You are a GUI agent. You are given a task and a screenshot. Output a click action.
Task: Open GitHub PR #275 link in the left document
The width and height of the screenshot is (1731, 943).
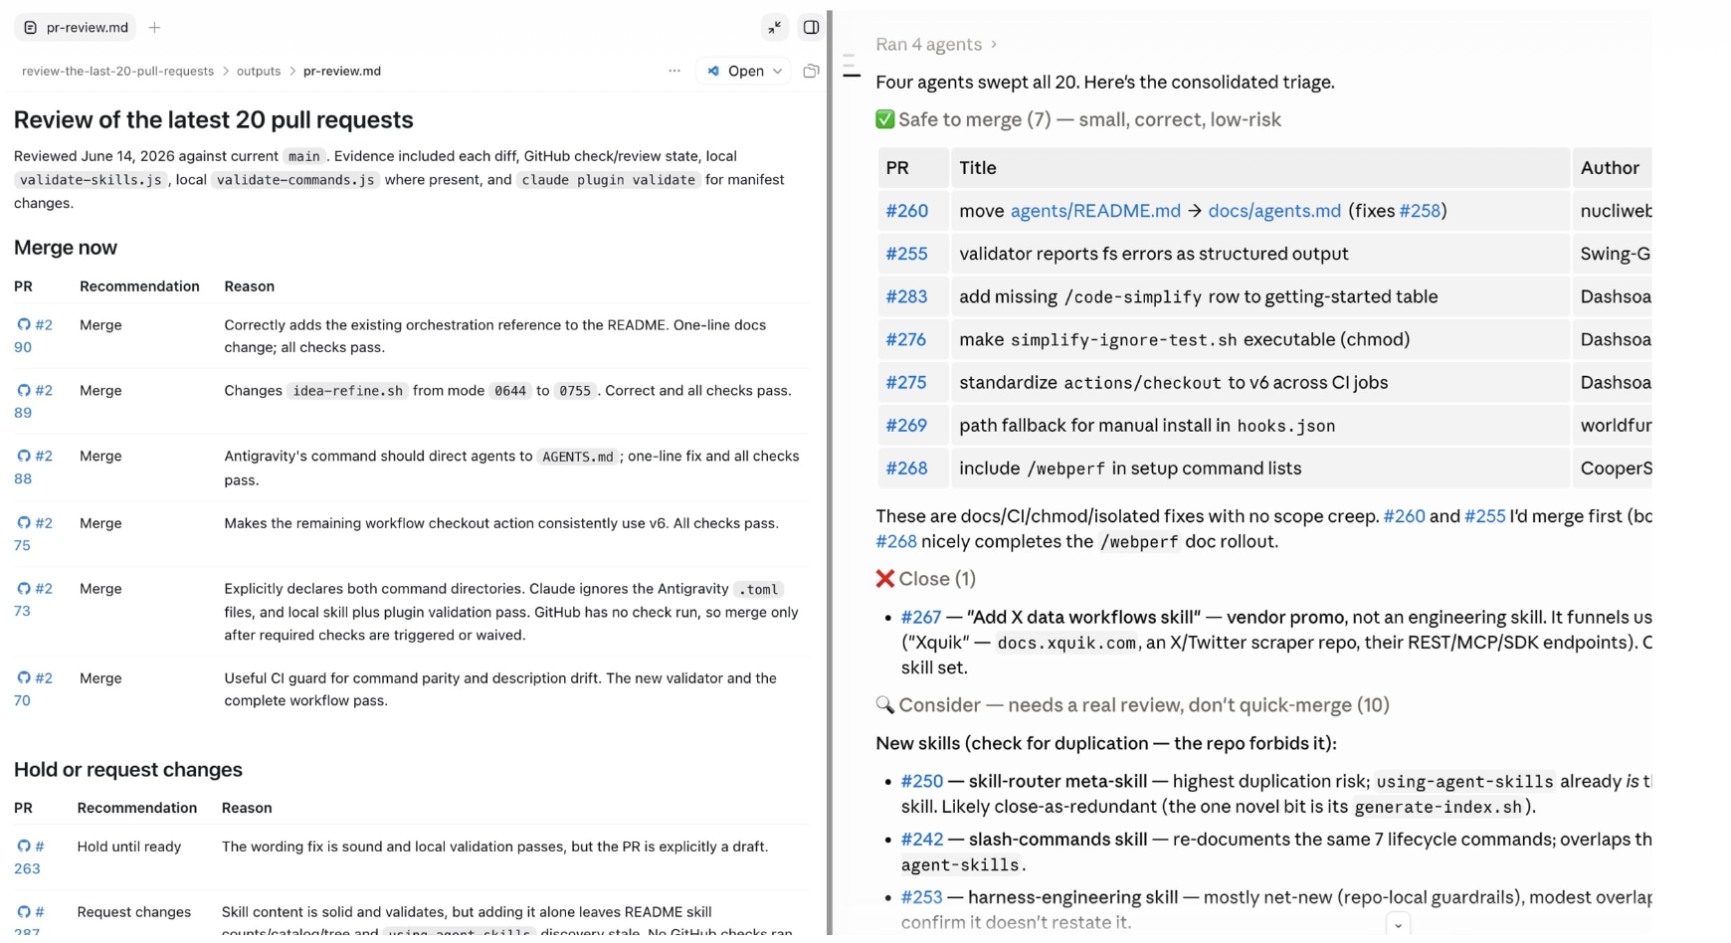(x=34, y=533)
